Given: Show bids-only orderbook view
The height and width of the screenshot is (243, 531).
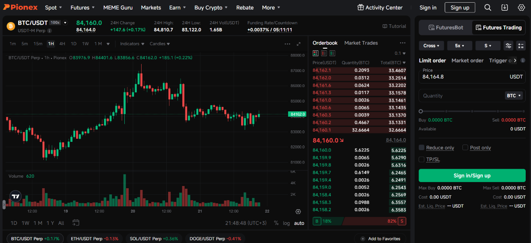Looking at the screenshot, I should [332, 53].
